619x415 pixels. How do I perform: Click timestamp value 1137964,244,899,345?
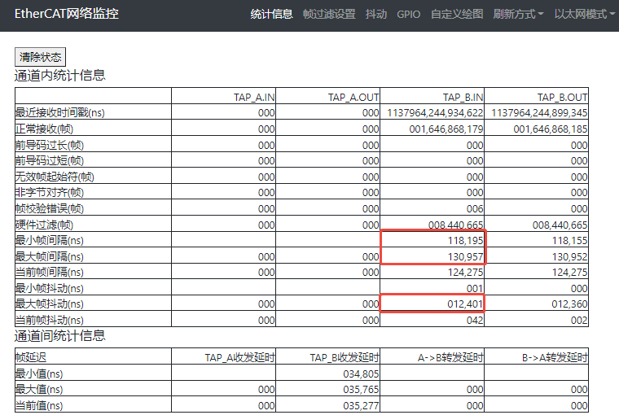539,113
